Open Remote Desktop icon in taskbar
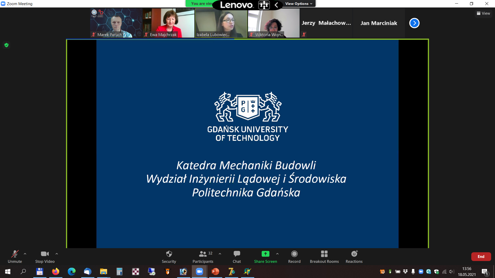The height and width of the screenshot is (278, 495). (x=151, y=272)
